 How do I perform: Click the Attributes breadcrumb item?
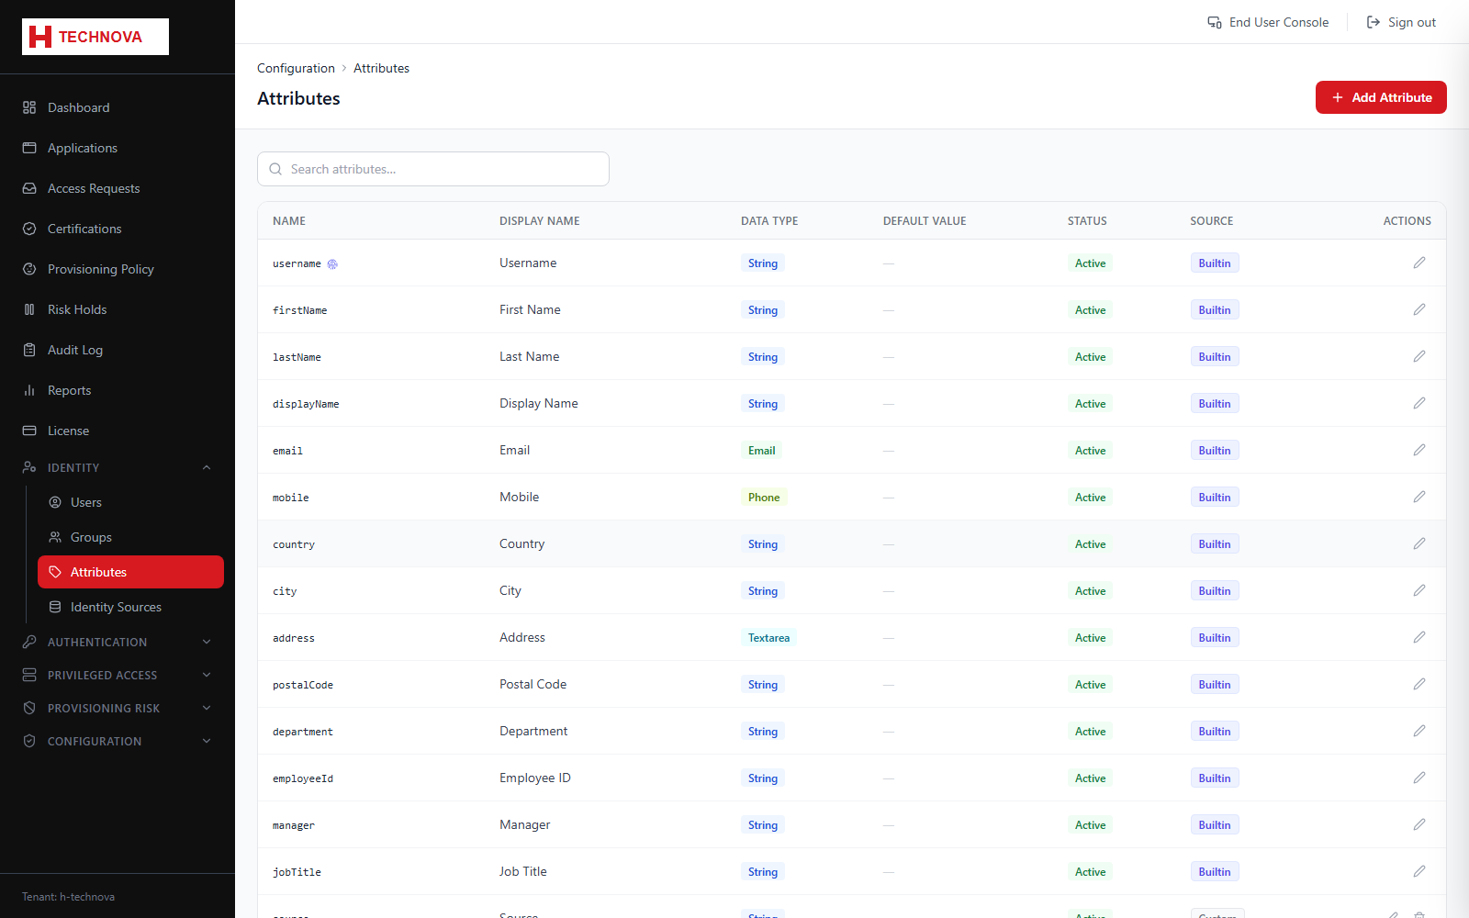tap(381, 68)
